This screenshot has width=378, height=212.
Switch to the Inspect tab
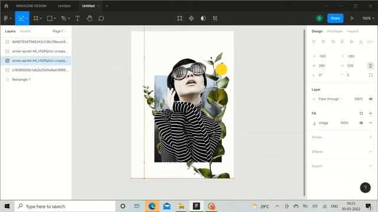(353, 31)
